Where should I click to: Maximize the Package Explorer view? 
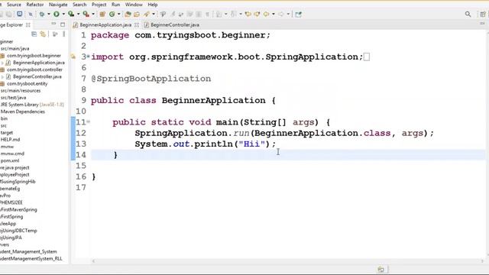(x=63, y=24)
